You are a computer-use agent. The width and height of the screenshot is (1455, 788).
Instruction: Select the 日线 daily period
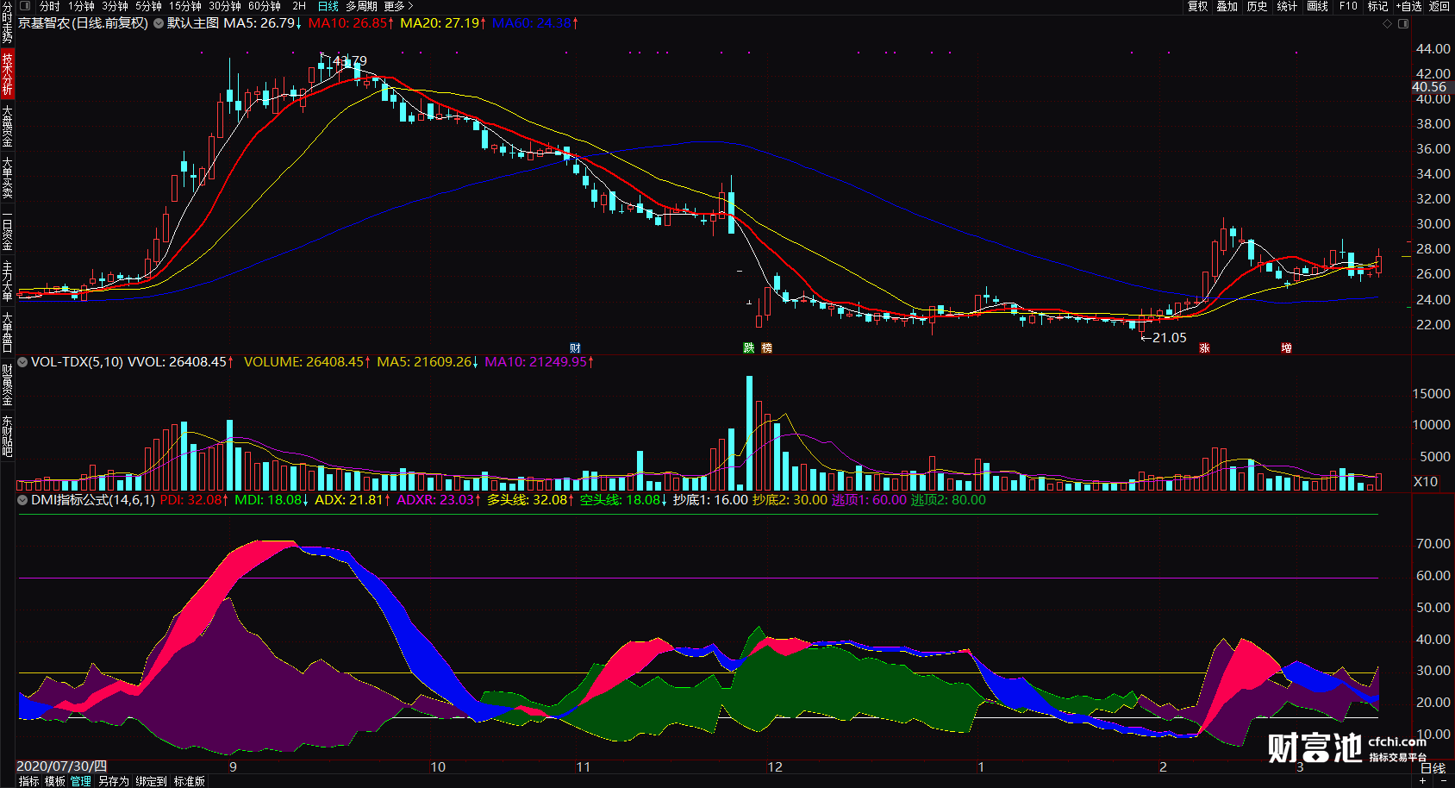[328, 6]
